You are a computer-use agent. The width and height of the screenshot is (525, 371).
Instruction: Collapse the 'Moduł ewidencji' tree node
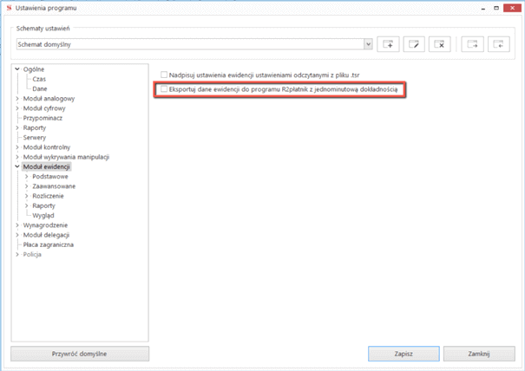[17, 166]
